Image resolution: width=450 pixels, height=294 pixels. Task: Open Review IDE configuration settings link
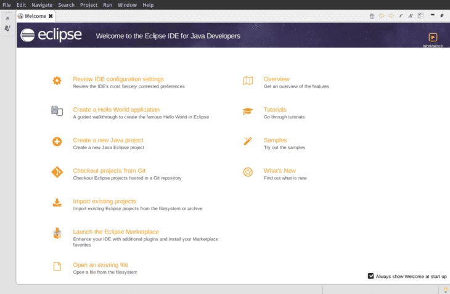pyautogui.click(x=118, y=79)
